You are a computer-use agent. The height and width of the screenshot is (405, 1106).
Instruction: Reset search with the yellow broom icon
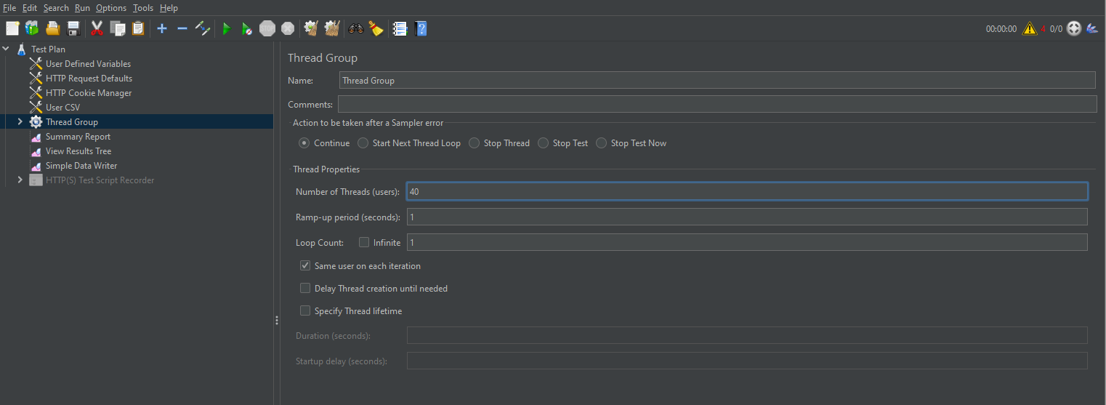[x=376, y=28]
